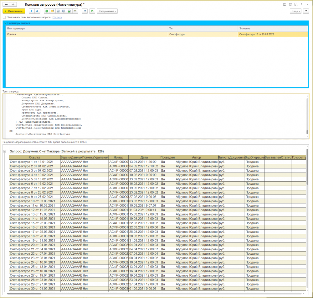Select row Счет-фактура 25 от 13.04.2021

coord(34,267)
